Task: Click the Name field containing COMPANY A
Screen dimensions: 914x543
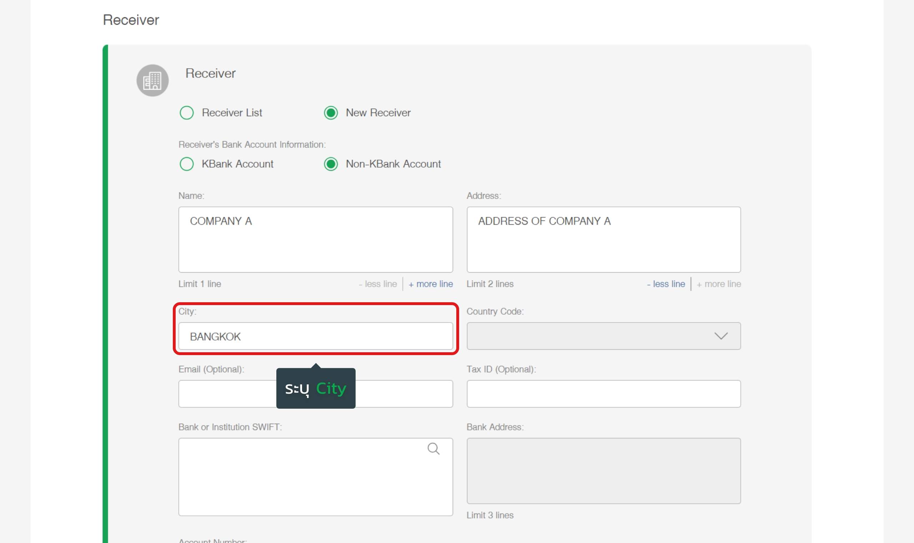Action: coord(316,240)
